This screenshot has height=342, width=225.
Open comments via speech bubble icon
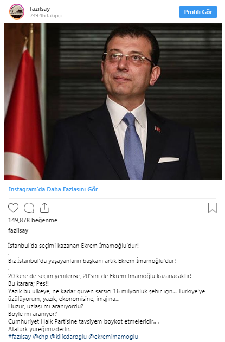point(29,208)
